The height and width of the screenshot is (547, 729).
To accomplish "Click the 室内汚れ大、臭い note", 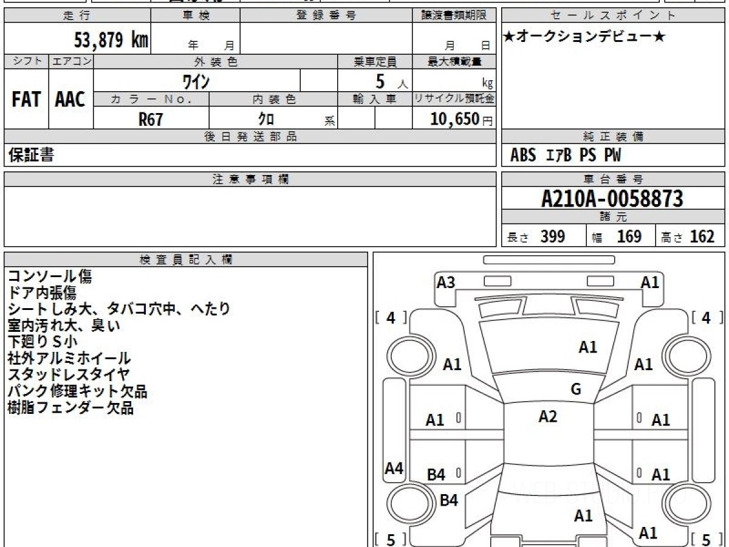I will tap(64, 325).
